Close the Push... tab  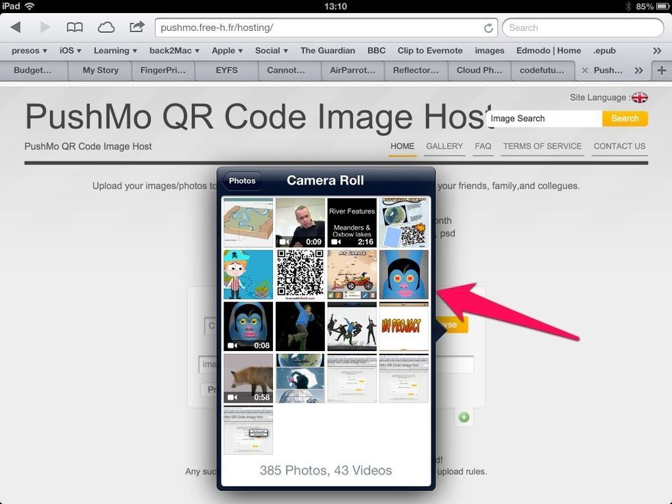tap(584, 70)
